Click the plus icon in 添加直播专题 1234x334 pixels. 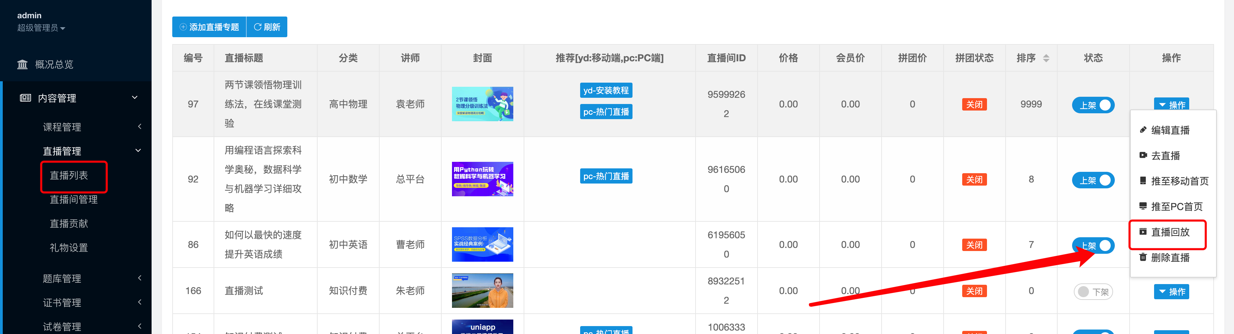[183, 27]
